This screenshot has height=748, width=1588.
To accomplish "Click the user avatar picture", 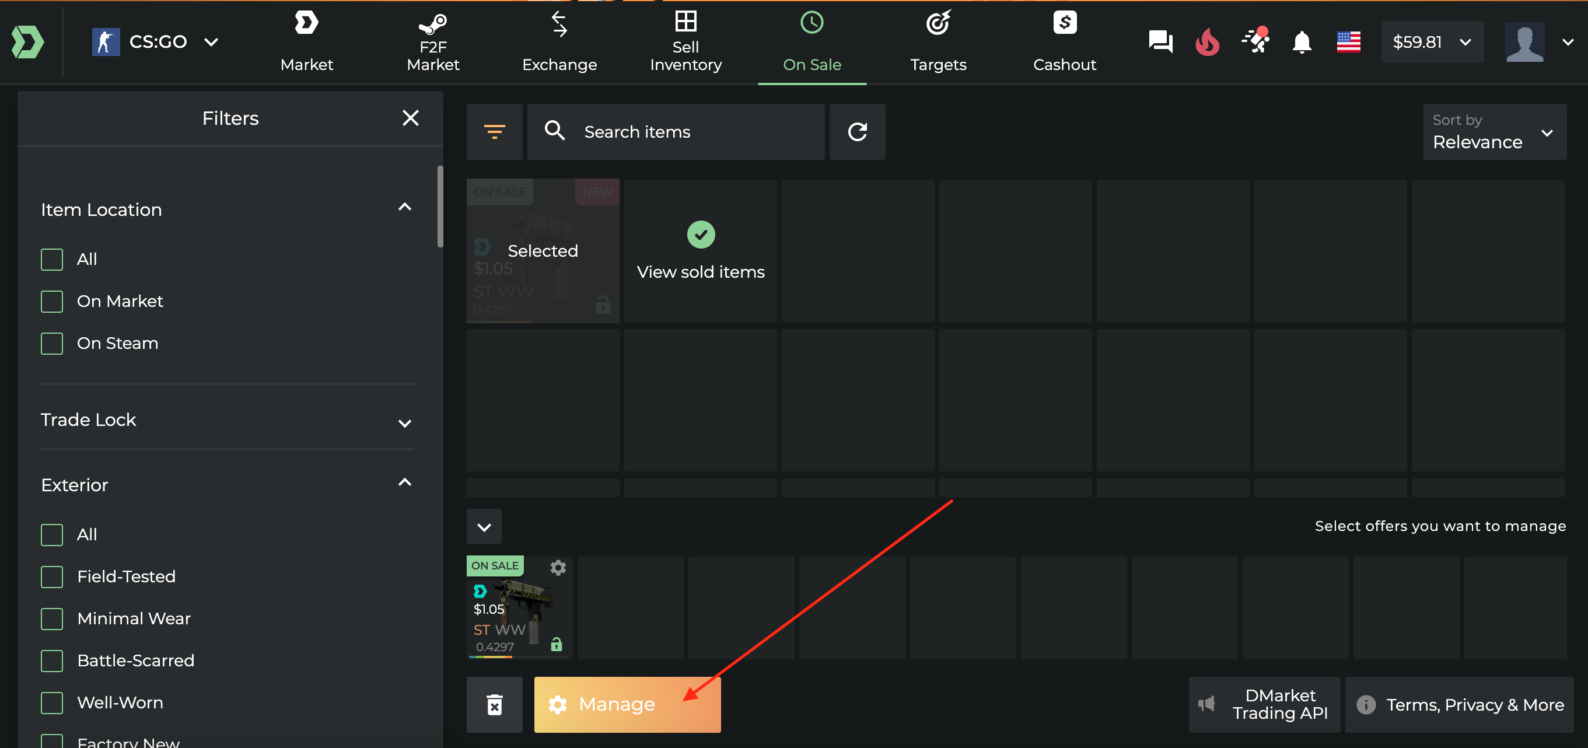I will [x=1524, y=42].
